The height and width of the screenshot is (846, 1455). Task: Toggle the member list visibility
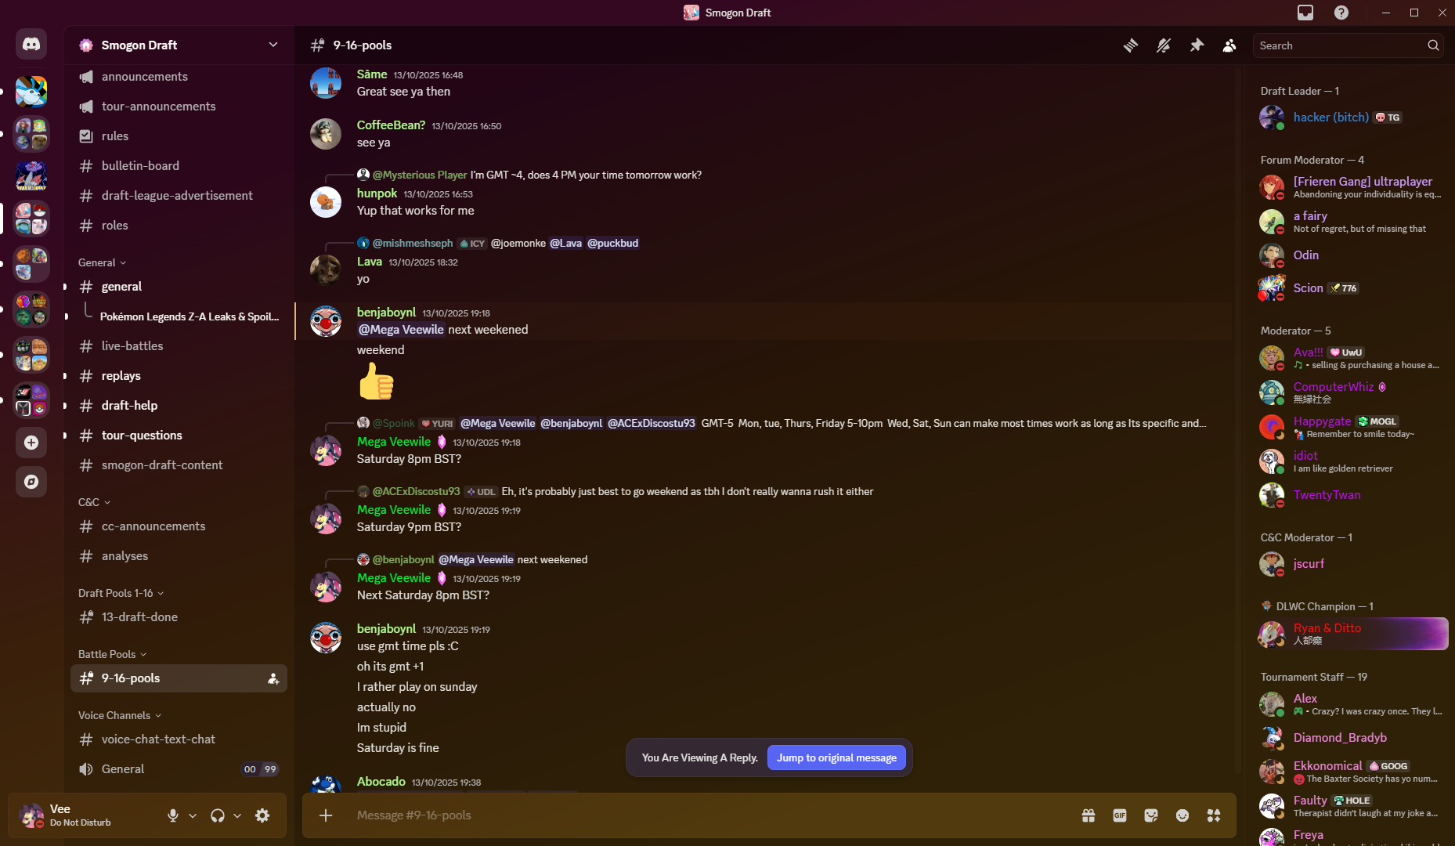click(1229, 45)
